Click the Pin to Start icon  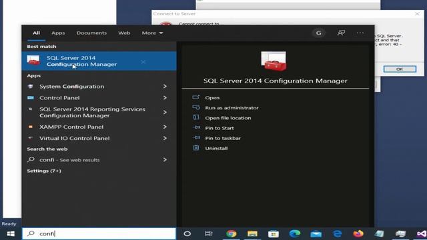pos(196,127)
